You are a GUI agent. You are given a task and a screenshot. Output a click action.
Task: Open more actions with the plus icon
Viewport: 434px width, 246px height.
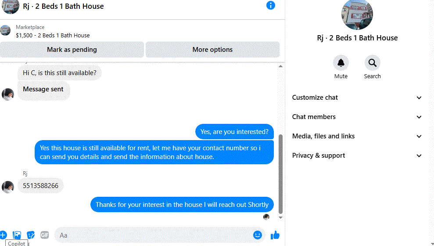(3, 235)
